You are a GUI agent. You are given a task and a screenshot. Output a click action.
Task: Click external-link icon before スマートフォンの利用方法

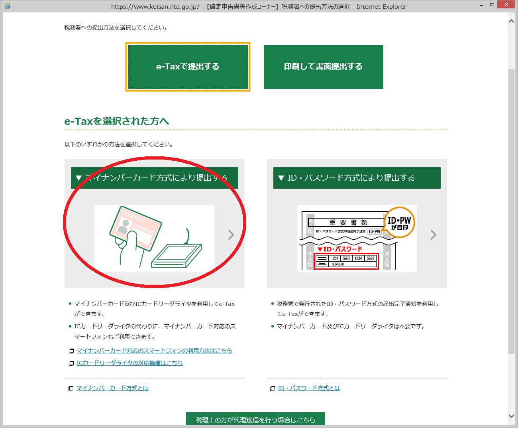[71, 351]
